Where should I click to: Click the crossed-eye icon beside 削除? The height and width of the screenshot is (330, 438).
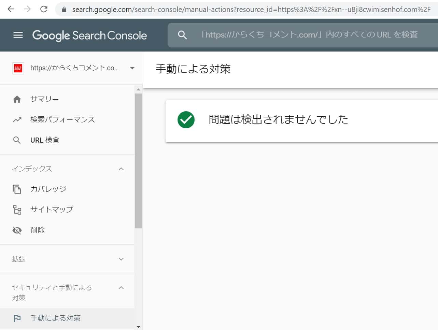pyautogui.click(x=17, y=230)
